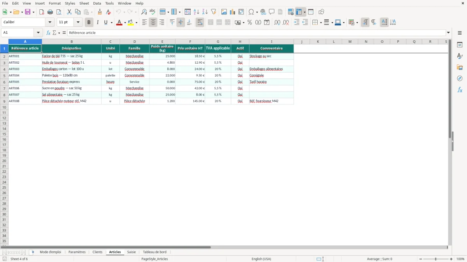Toggle Center Horizontally alignment
The image size is (467, 262).
[x=153, y=23]
